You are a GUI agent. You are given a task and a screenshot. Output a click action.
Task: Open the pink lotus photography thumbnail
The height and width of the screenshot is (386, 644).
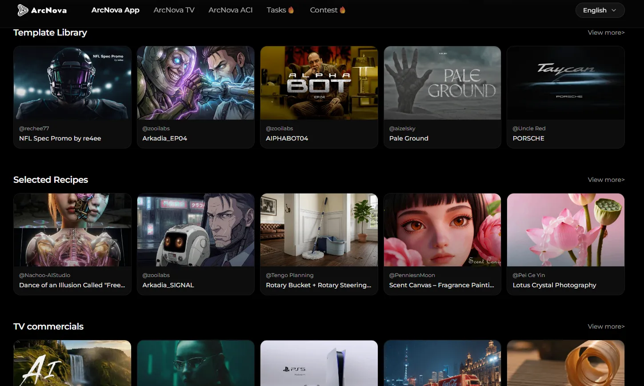pos(566,230)
